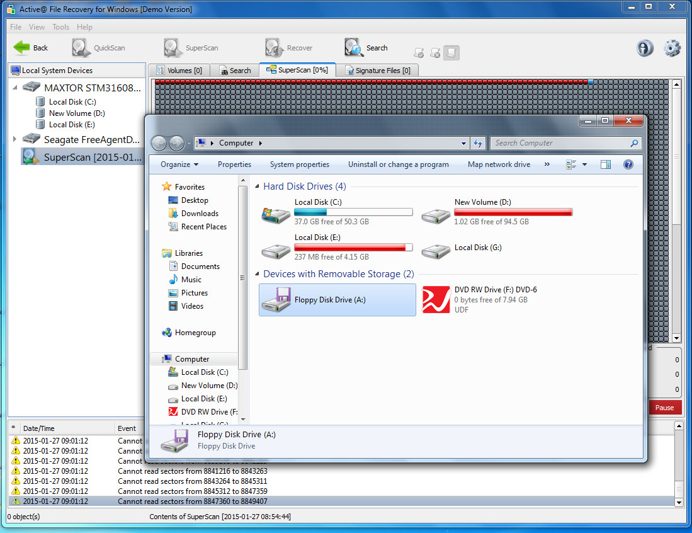The width and height of the screenshot is (692, 533).
Task: Open the File menu
Action: [16, 27]
